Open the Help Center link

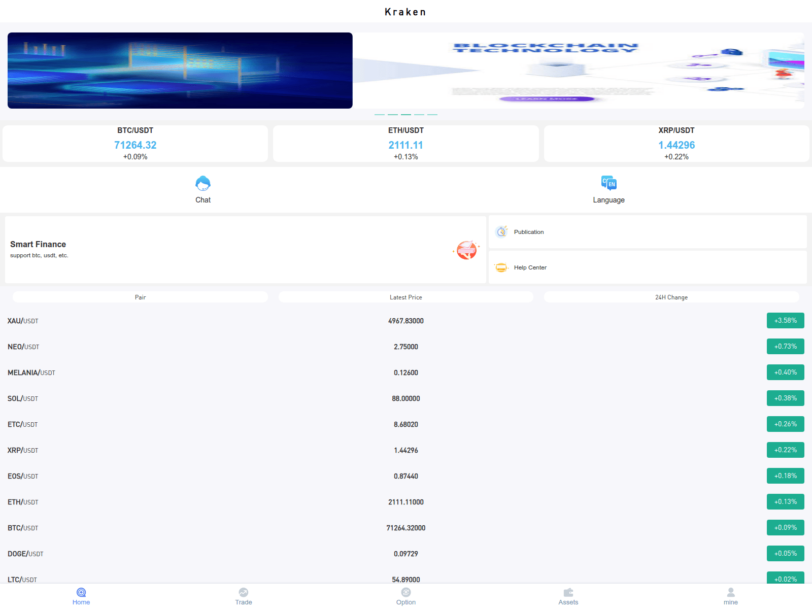(x=530, y=267)
